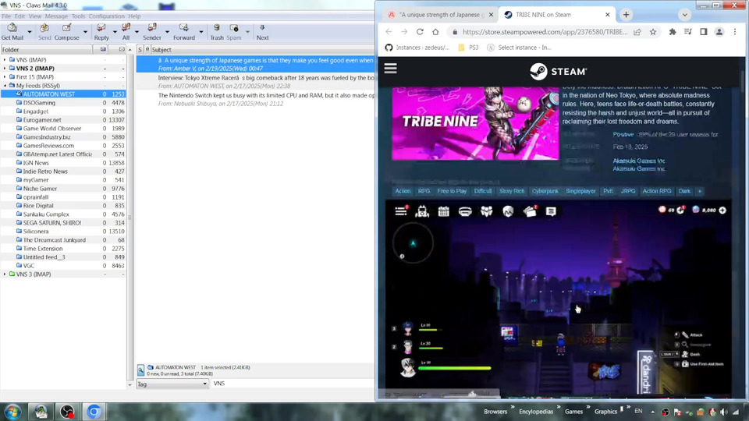Open the browser side panel icon
The height and width of the screenshot is (421, 749).
coord(704,32)
